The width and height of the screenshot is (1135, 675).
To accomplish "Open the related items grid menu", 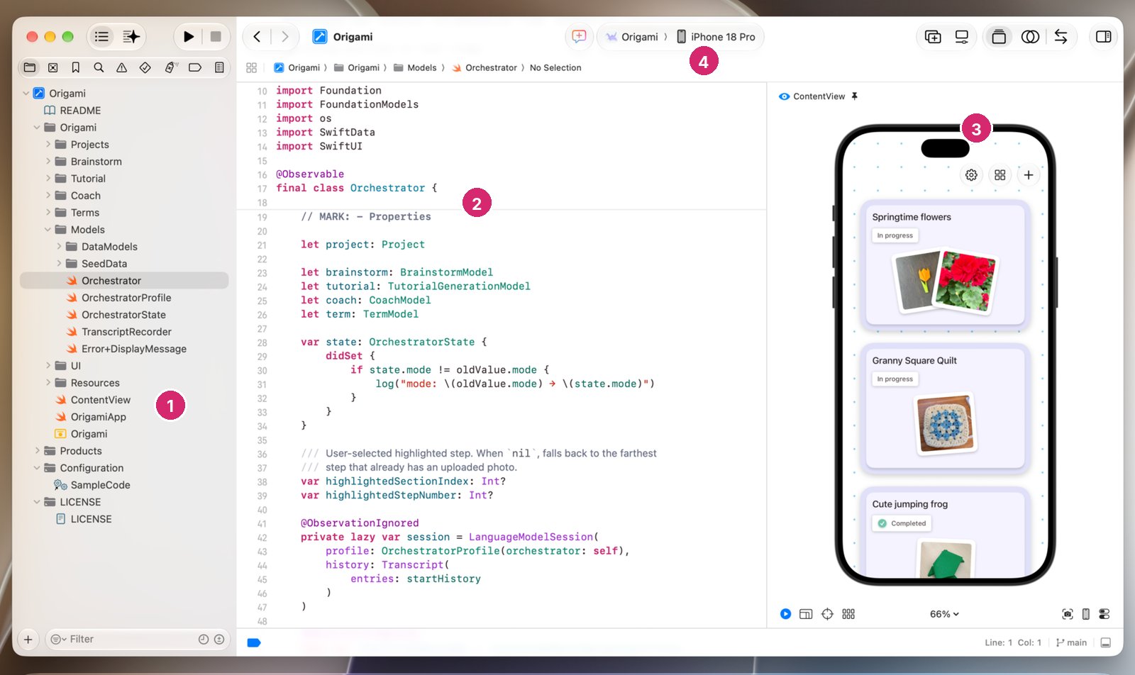I will coord(251,67).
